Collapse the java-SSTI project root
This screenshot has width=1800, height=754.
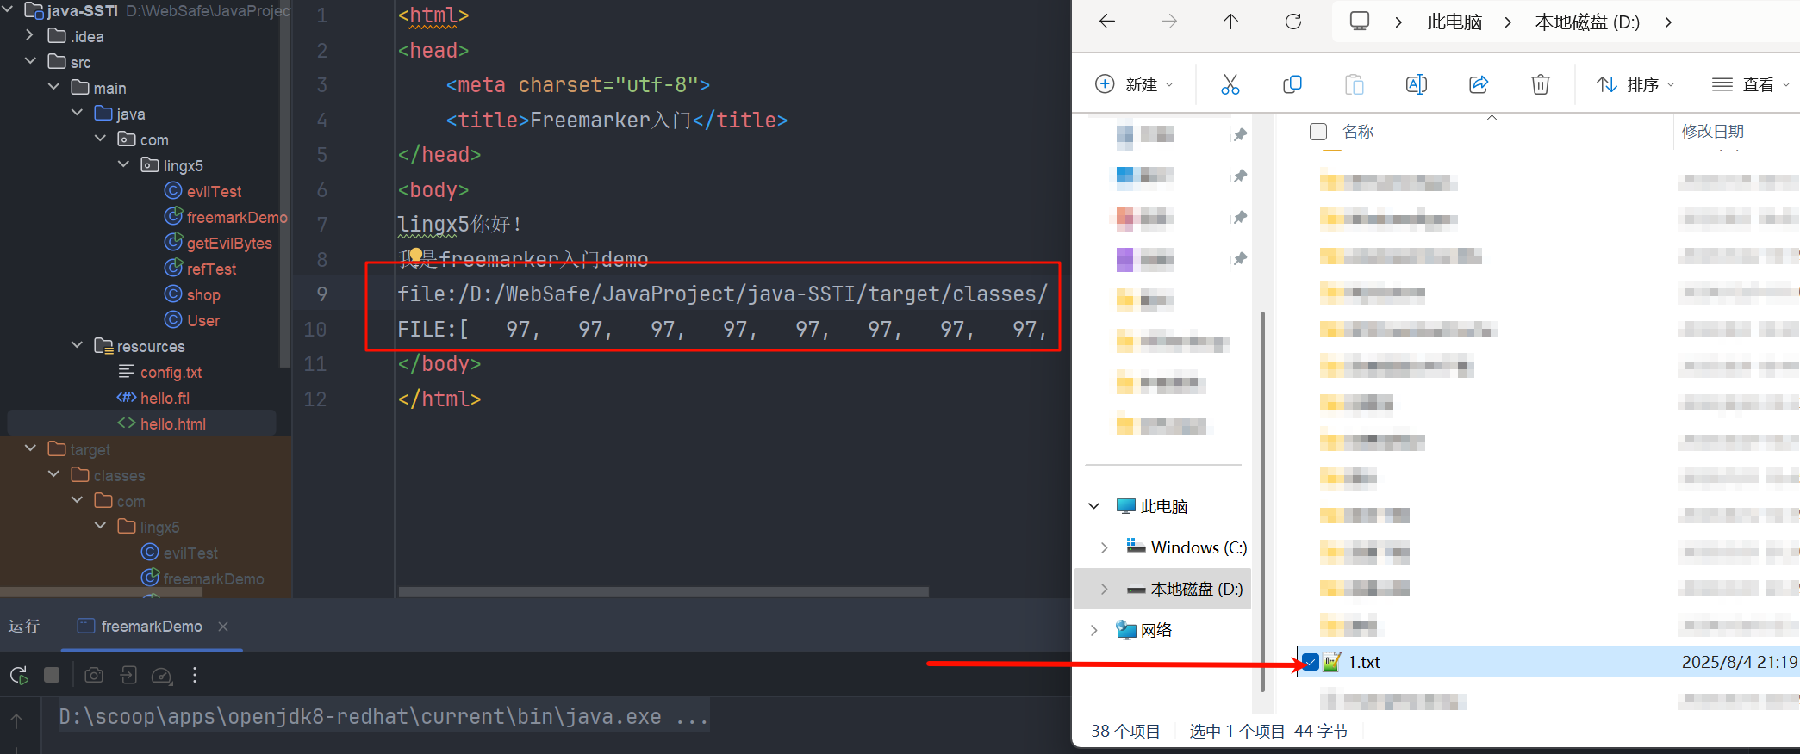coord(9,9)
